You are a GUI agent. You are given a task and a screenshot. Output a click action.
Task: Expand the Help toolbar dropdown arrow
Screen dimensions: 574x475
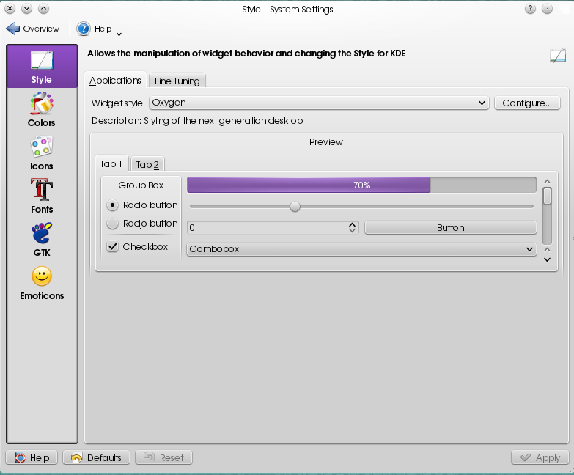coord(119,34)
